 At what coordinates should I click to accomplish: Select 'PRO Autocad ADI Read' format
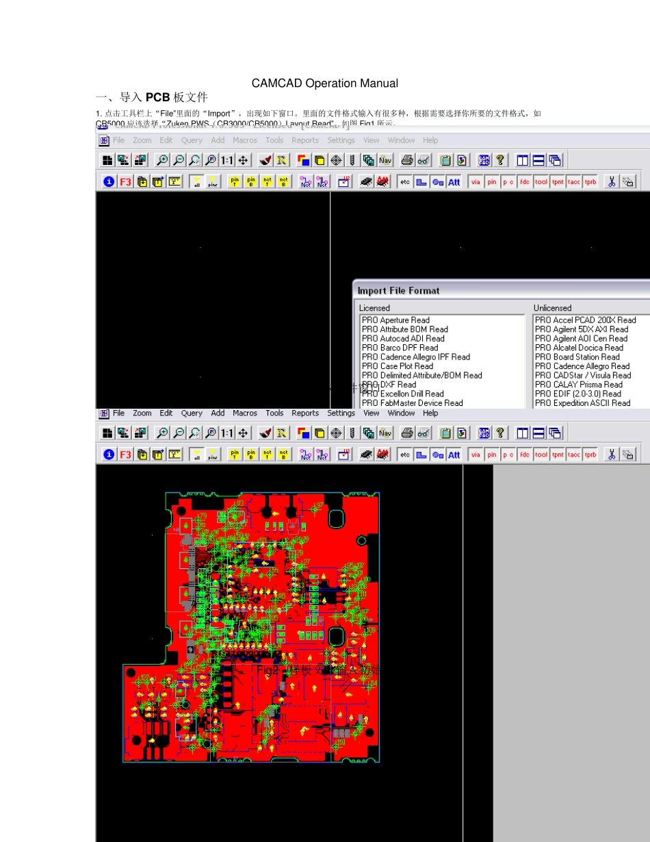[403, 338]
